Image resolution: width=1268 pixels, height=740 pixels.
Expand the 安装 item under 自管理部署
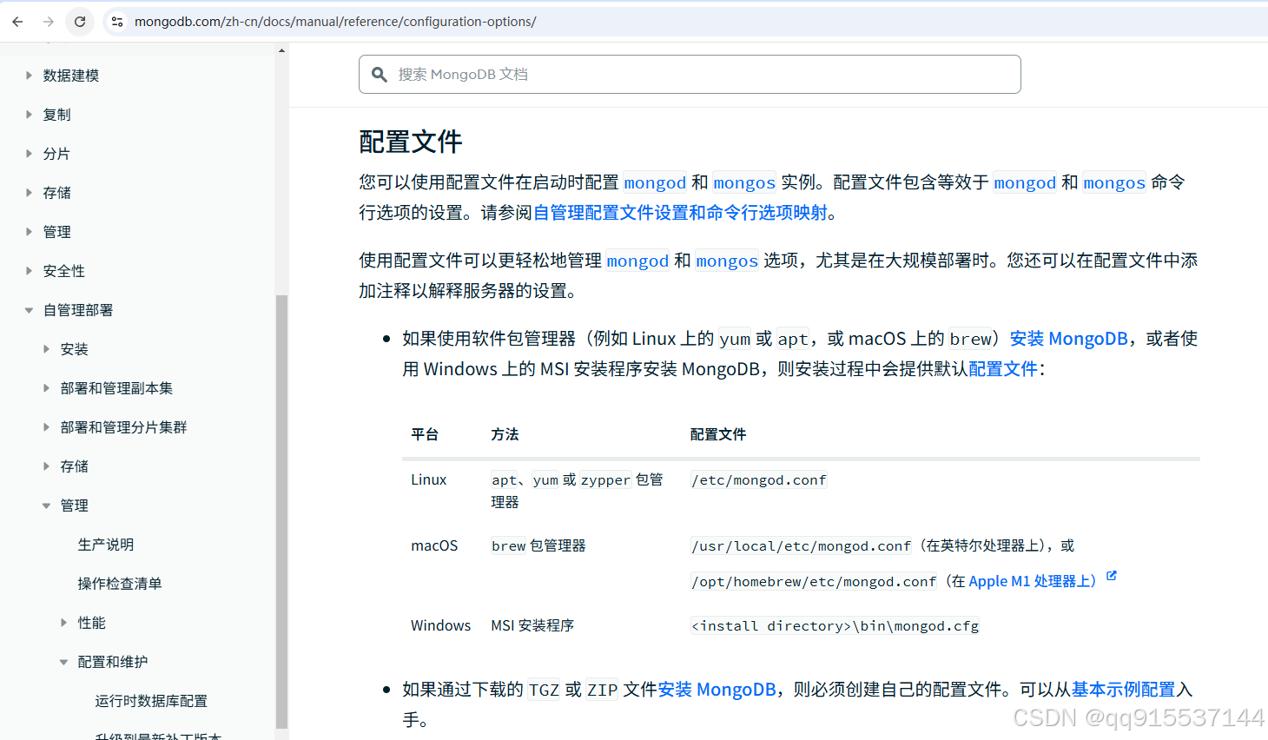(x=46, y=349)
